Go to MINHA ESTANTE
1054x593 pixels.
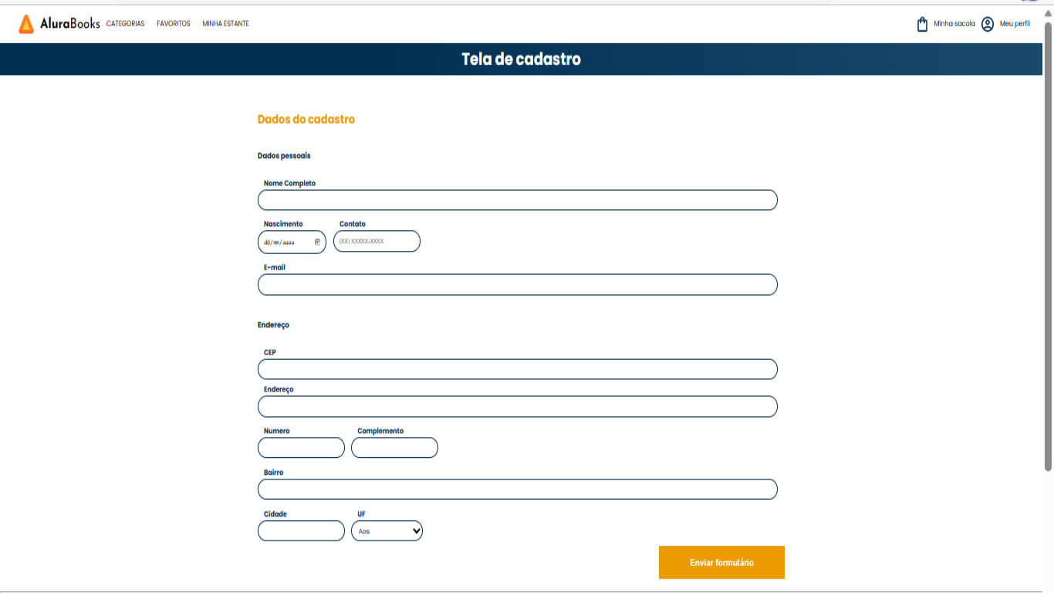(x=225, y=24)
